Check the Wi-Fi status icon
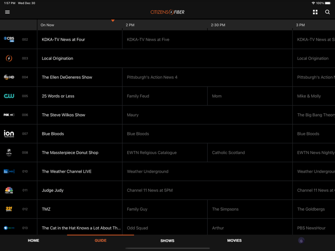 [313, 3]
